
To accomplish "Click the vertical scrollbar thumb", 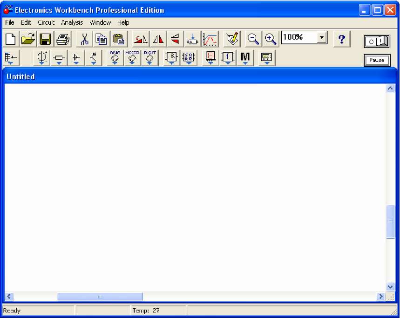I will 391,221.
